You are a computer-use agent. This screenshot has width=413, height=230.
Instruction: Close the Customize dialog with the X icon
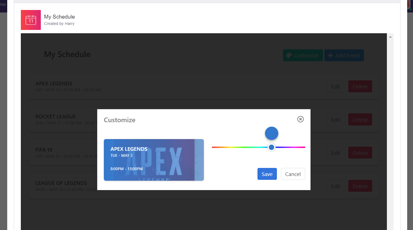coord(301,119)
